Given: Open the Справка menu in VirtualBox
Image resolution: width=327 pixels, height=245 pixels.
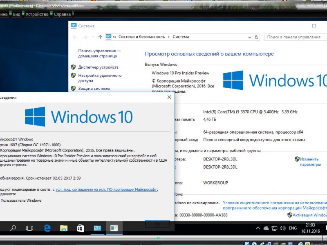Looking at the screenshot, I should pos(62,14).
